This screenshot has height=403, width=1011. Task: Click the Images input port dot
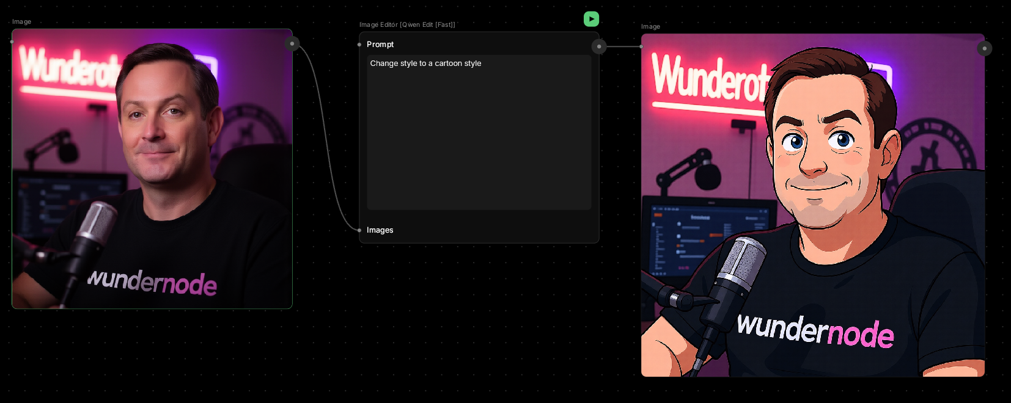tap(359, 230)
